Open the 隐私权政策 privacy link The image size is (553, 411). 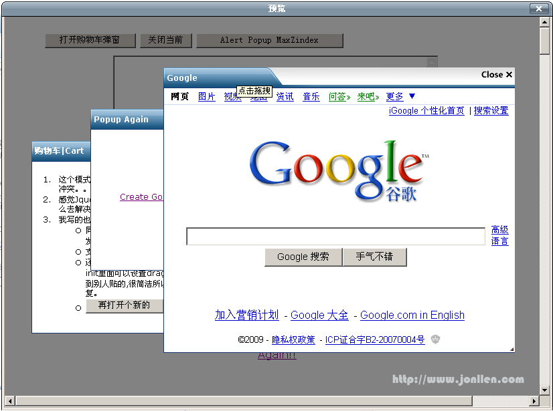[293, 339]
